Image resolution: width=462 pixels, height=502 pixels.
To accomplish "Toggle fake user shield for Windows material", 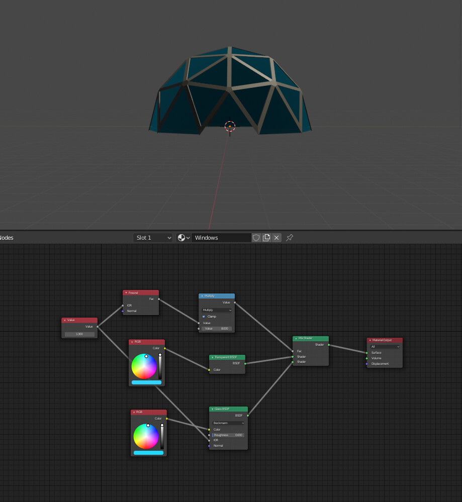I will tap(256, 237).
